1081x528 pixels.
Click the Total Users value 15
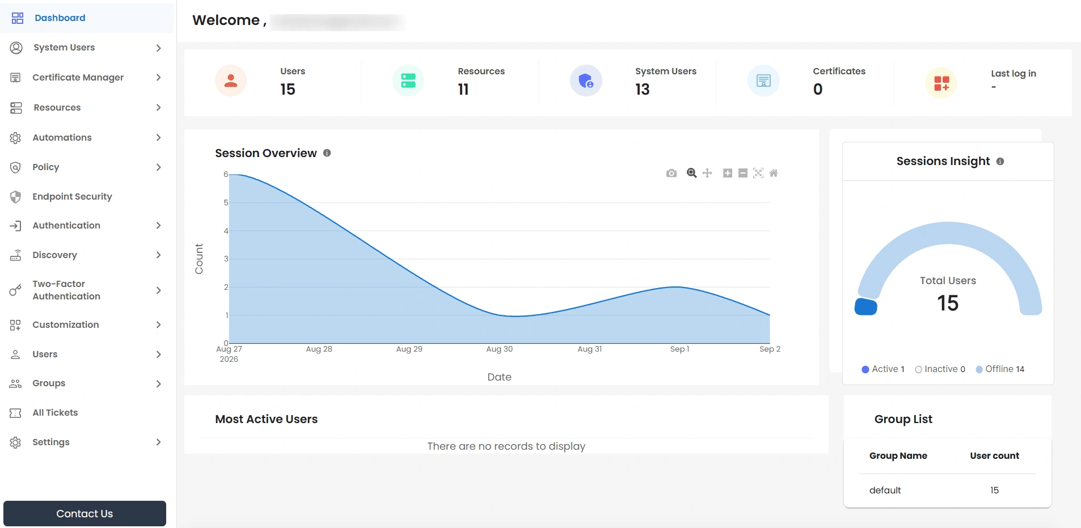coord(948,303)
